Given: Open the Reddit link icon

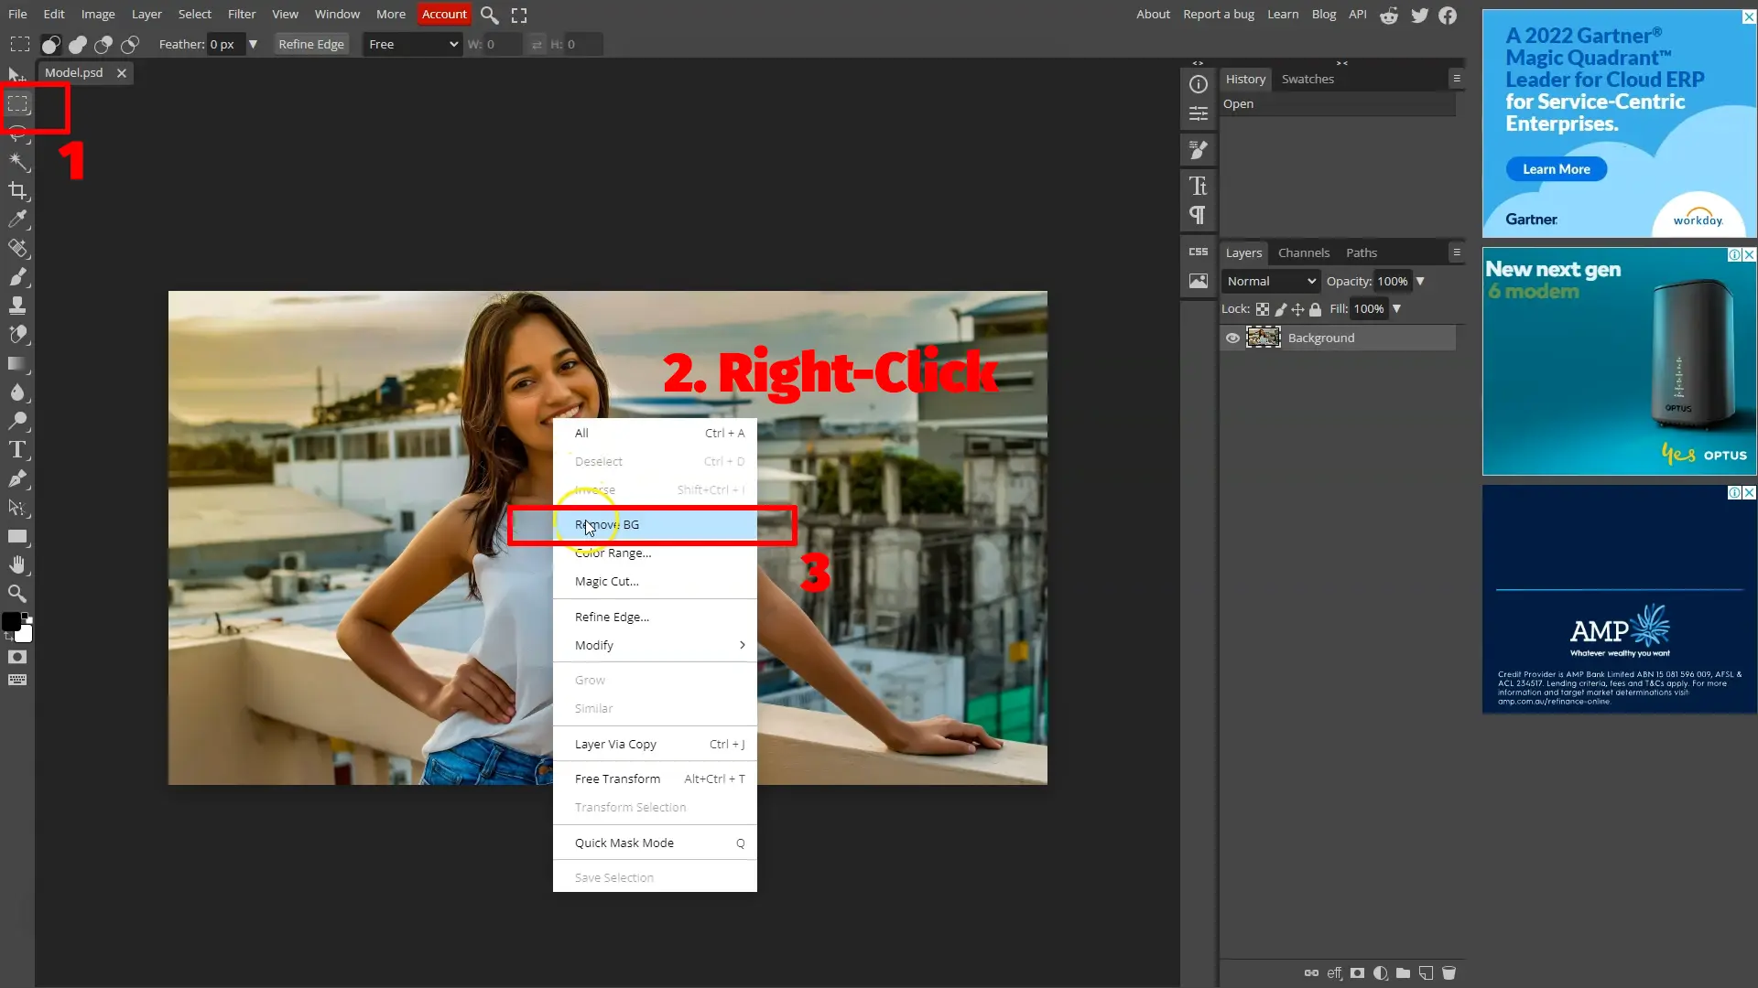Looking at the screenshot, I should click(x=1389, y=15).
